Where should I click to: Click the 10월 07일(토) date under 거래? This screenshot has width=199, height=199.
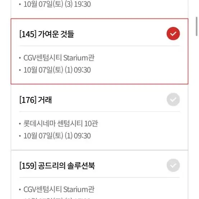pos(43,136)
